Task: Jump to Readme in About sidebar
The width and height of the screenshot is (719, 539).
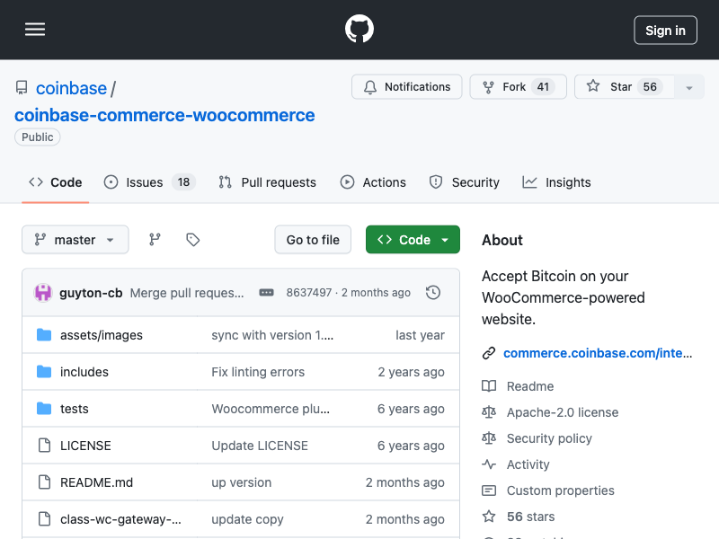Action: pos(530,386)
